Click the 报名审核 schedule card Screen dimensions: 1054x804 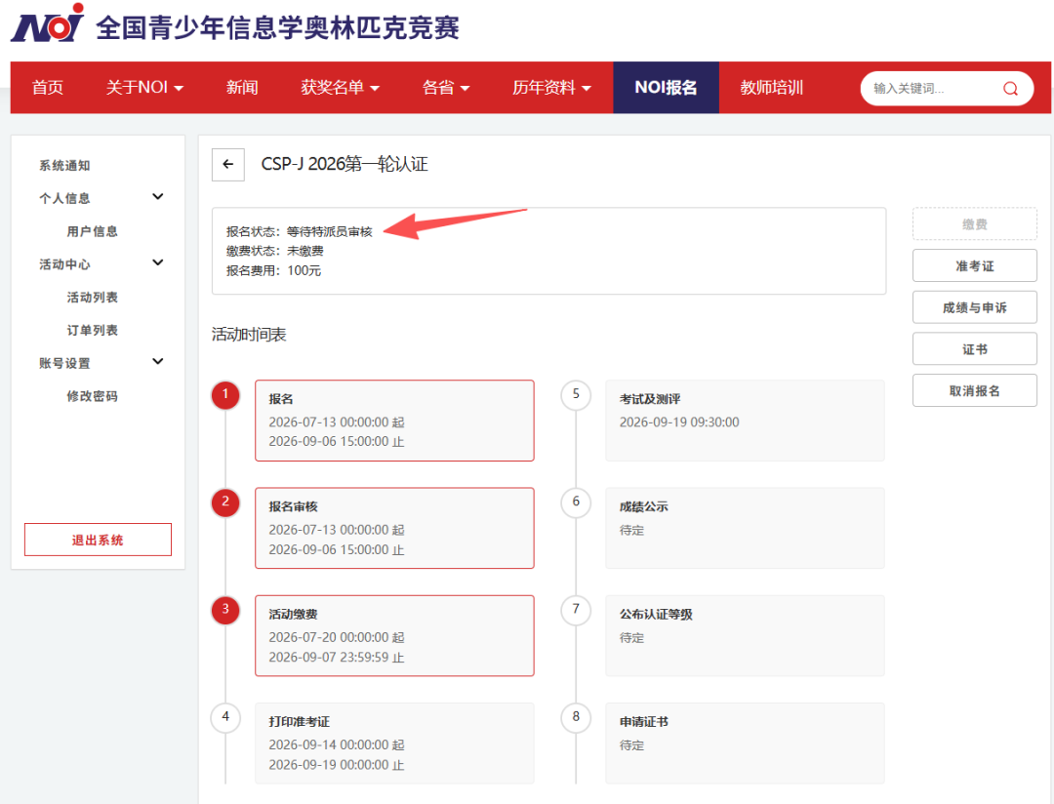tap(394, 529)
